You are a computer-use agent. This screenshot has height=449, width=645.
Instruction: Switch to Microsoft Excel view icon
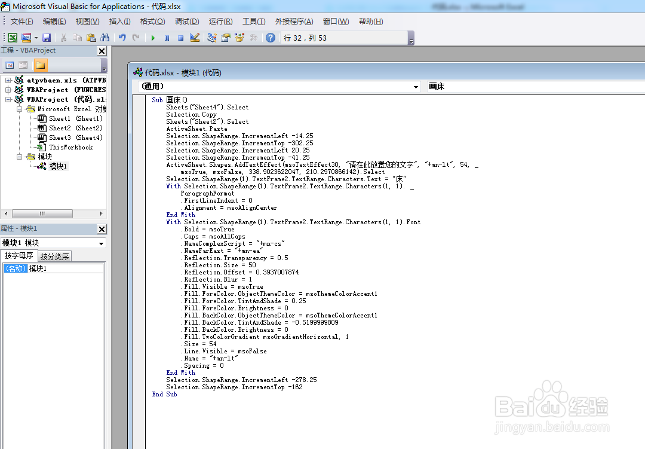(13, 38)
